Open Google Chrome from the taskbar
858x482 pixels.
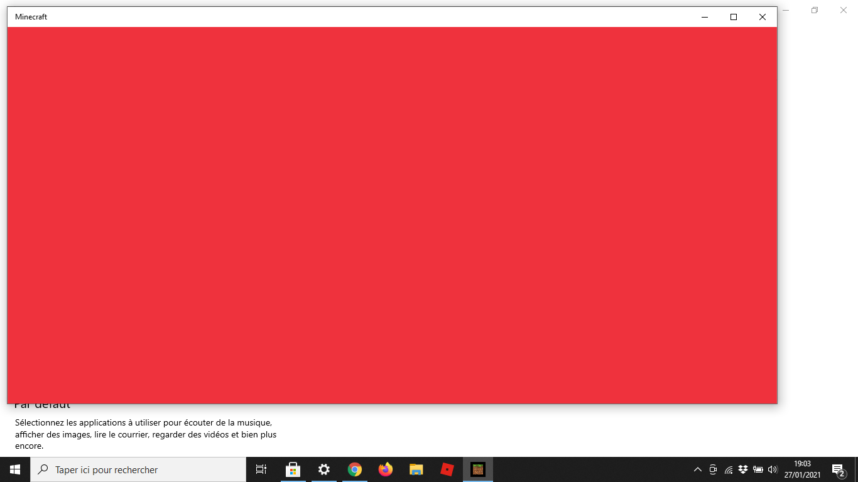355,469
